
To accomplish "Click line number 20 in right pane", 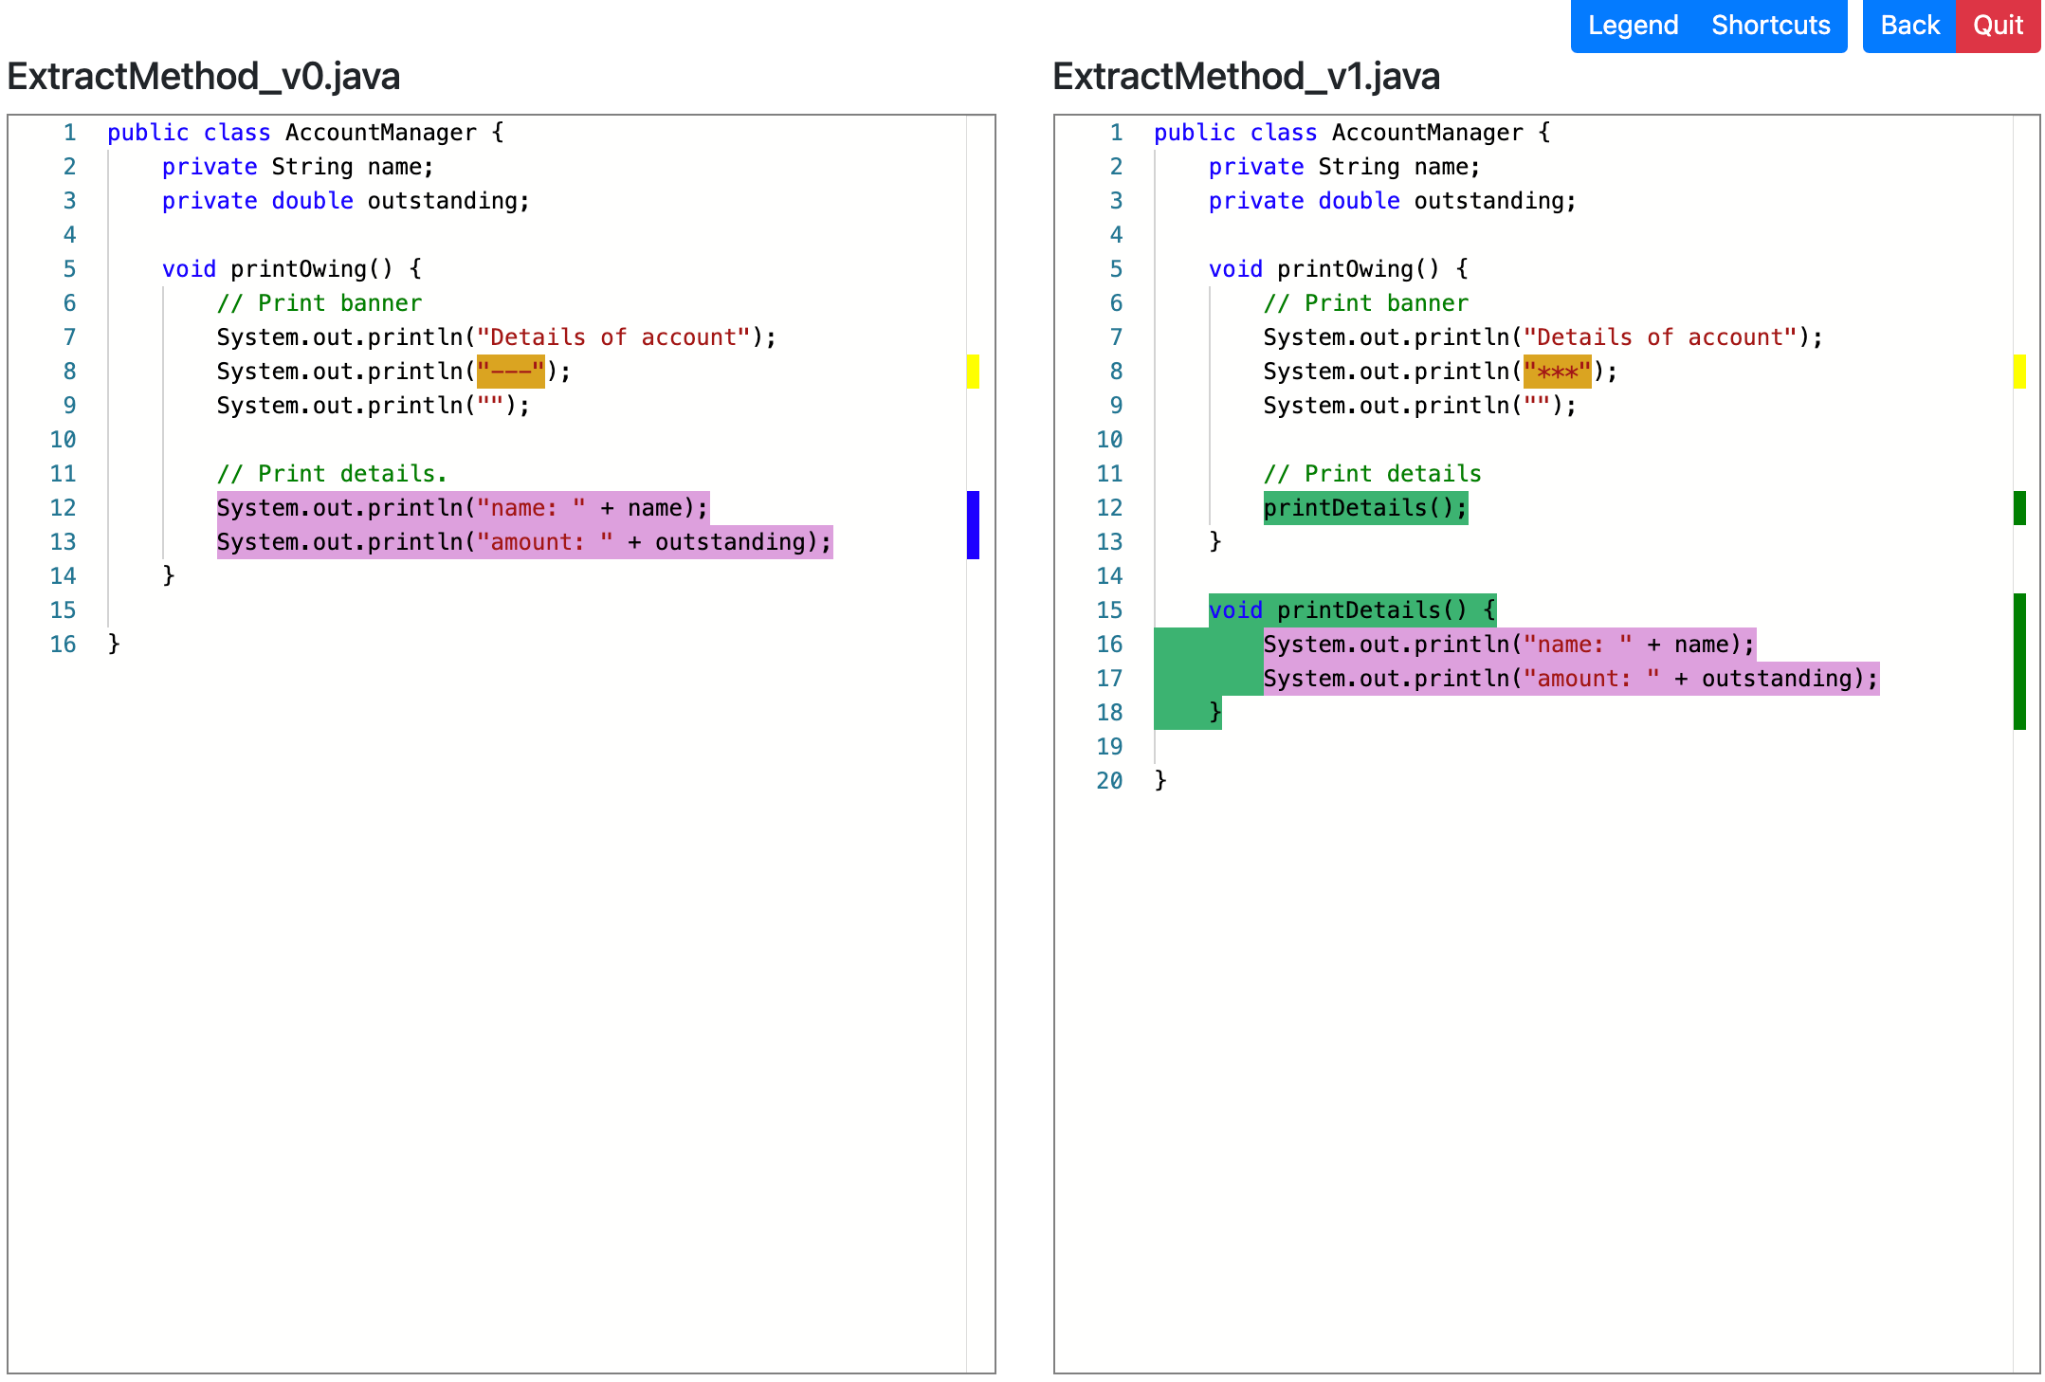I will pos(1109,781).
